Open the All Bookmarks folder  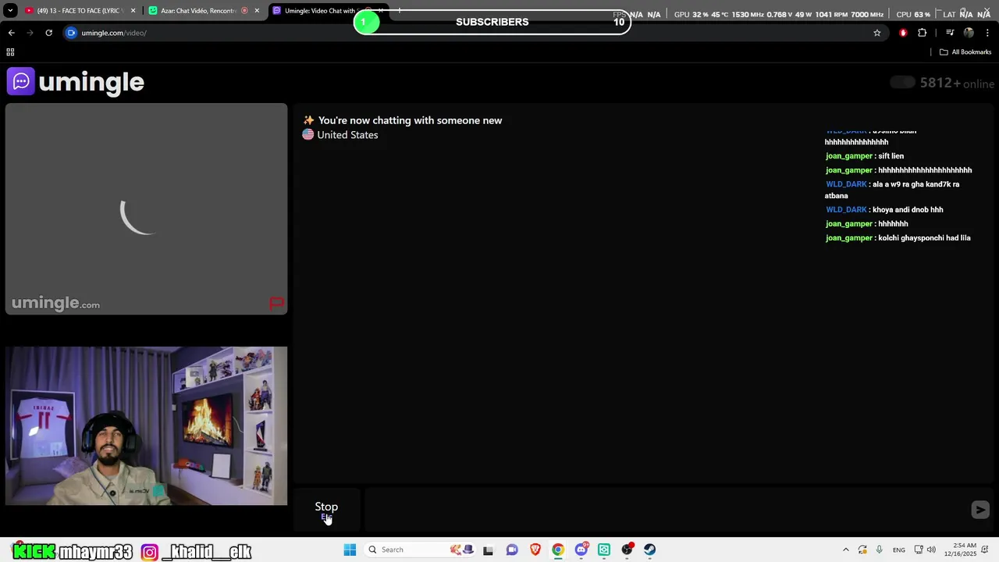click(965, 52)
